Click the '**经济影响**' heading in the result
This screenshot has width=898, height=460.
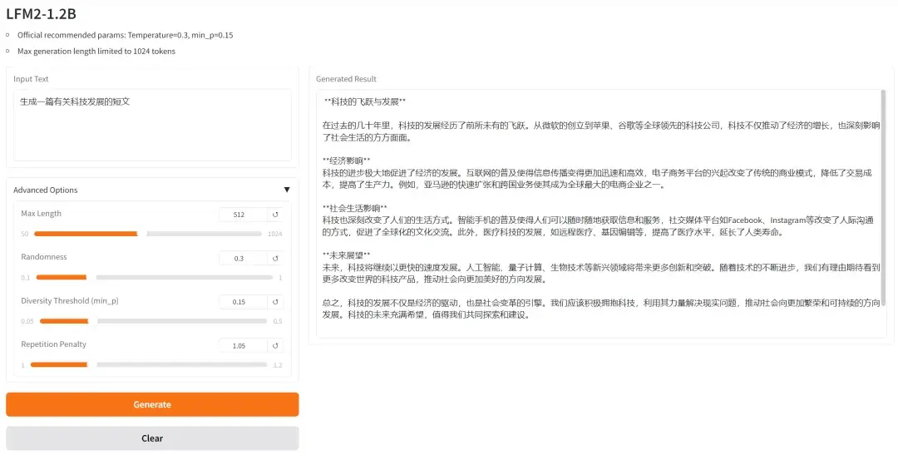(347, 161)
